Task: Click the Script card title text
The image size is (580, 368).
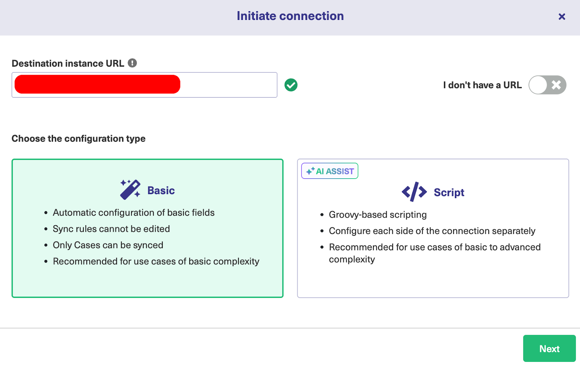Action: coord(449,192)
